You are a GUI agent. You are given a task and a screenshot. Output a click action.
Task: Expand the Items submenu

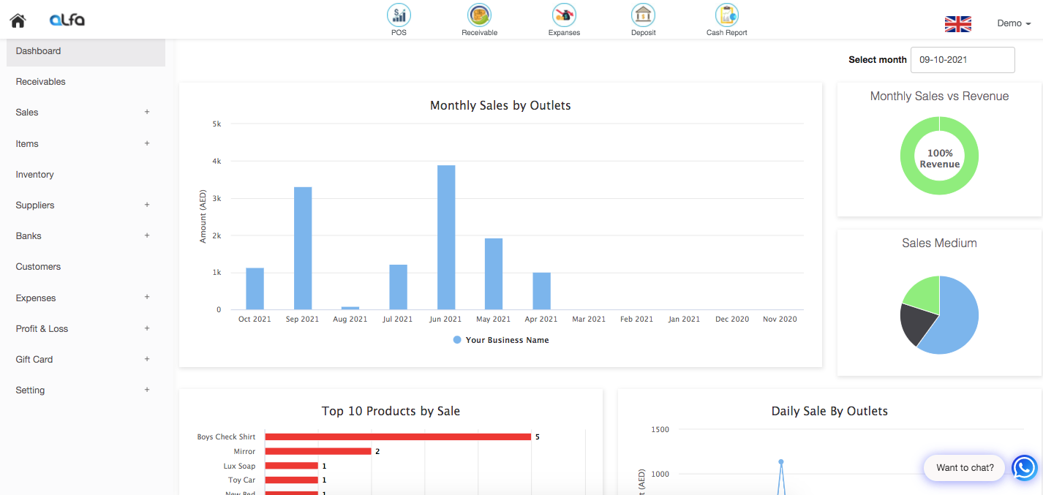click(147, 143)
